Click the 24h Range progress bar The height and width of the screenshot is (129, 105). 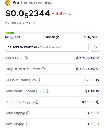52,33
